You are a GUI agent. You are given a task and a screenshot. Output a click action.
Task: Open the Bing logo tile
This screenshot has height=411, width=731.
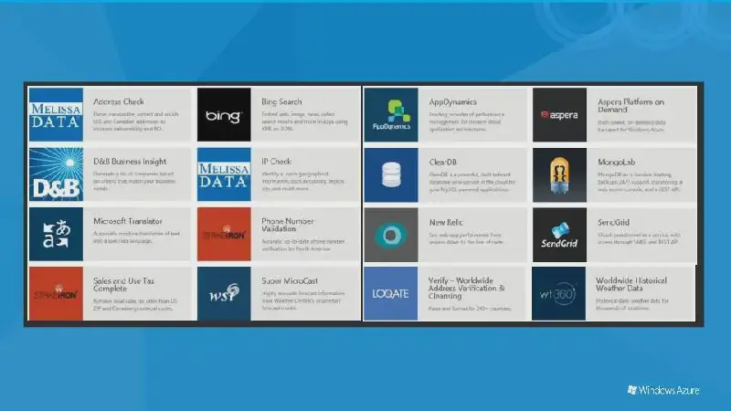coord(224,115)
